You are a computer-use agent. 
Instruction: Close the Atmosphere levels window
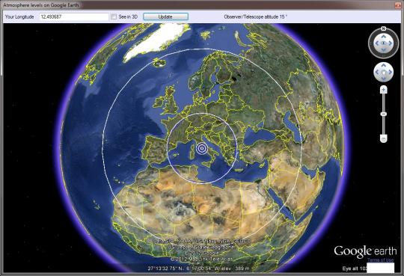coord(398,5)
